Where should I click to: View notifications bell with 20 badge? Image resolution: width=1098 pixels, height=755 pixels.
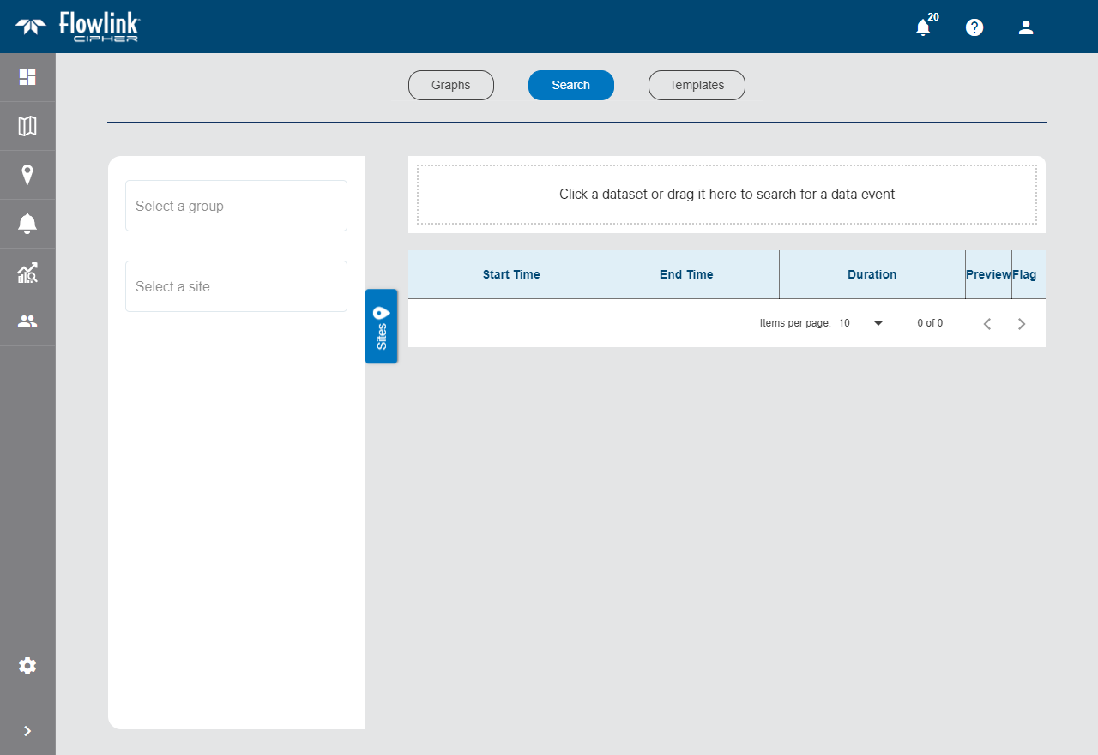pyautogui.click(x=923, y=27)
